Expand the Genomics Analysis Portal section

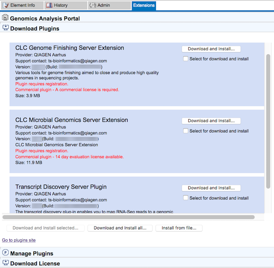pyautogui.click(x=137, y=18)
